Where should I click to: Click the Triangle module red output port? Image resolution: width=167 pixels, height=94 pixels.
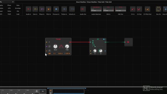click(70, 42)
